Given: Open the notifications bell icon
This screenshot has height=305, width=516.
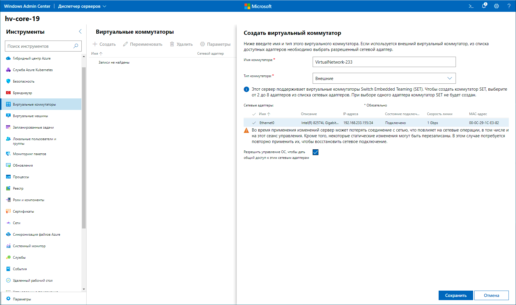Looking at the screenshot, I should click(x=484, y=6).
